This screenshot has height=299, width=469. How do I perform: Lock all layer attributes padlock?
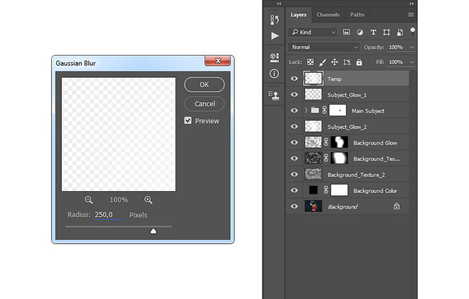(359, 62)
